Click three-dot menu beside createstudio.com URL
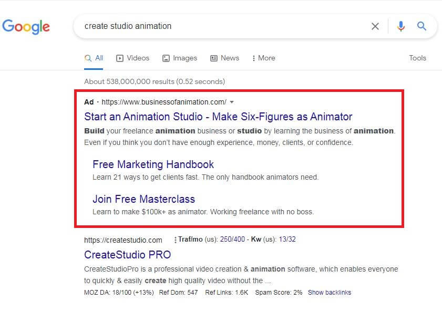Viewport: 442px width, 322px height. pyautogui.click(x=176, y=240)
